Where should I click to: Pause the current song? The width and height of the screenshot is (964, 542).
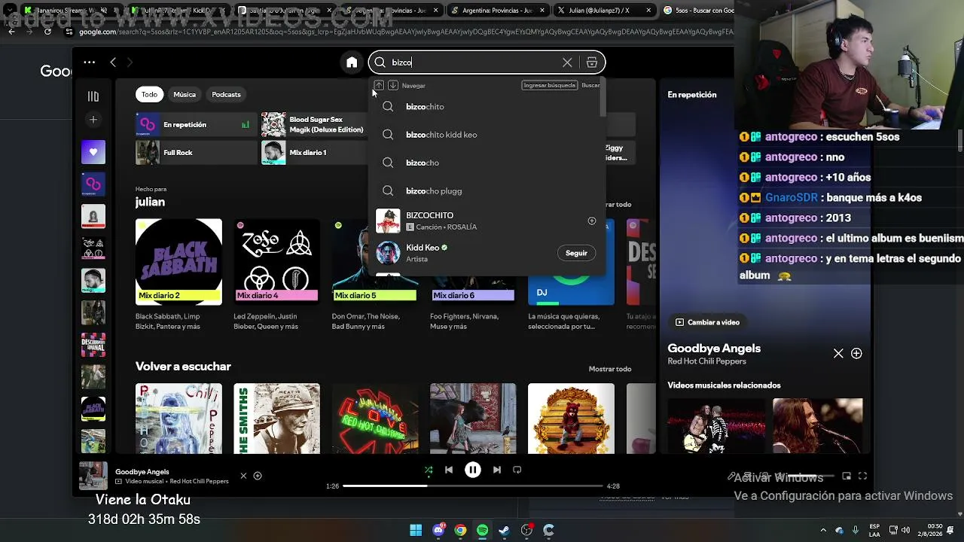tap(473, 470)
